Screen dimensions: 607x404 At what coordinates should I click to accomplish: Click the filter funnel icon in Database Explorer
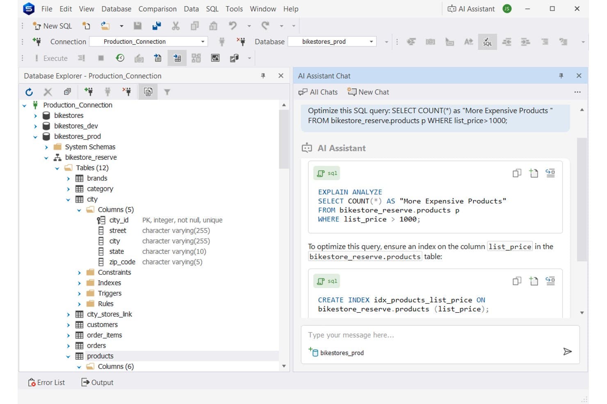pyautogui.click(x=167, y=92)
